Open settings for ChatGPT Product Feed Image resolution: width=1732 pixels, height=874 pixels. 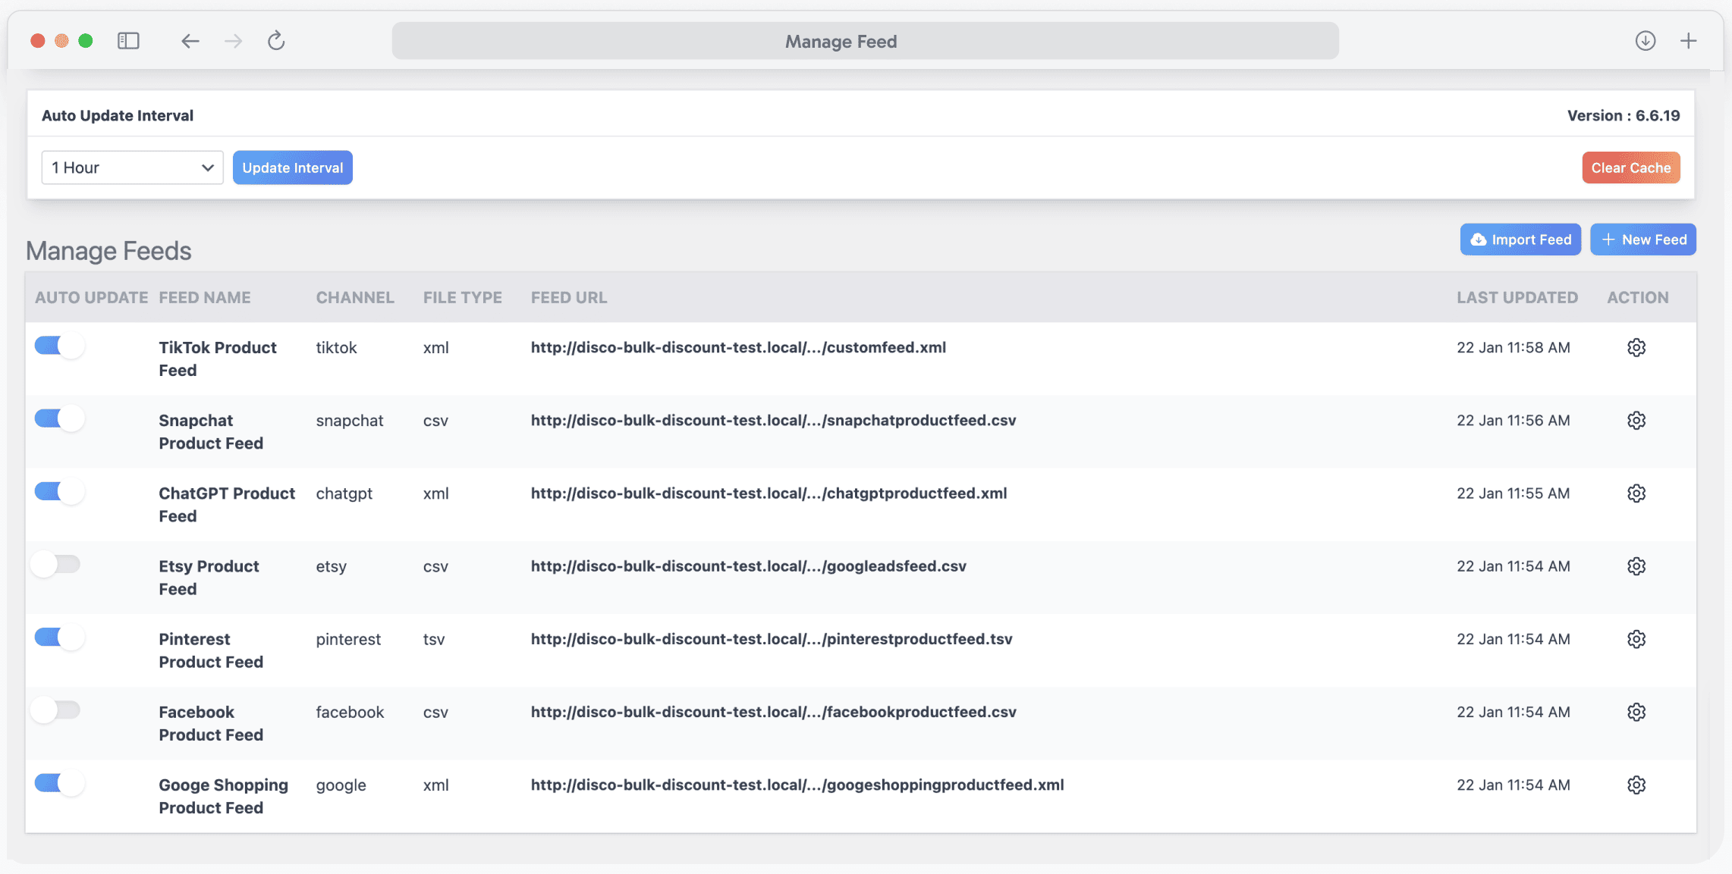(1636, 493)
